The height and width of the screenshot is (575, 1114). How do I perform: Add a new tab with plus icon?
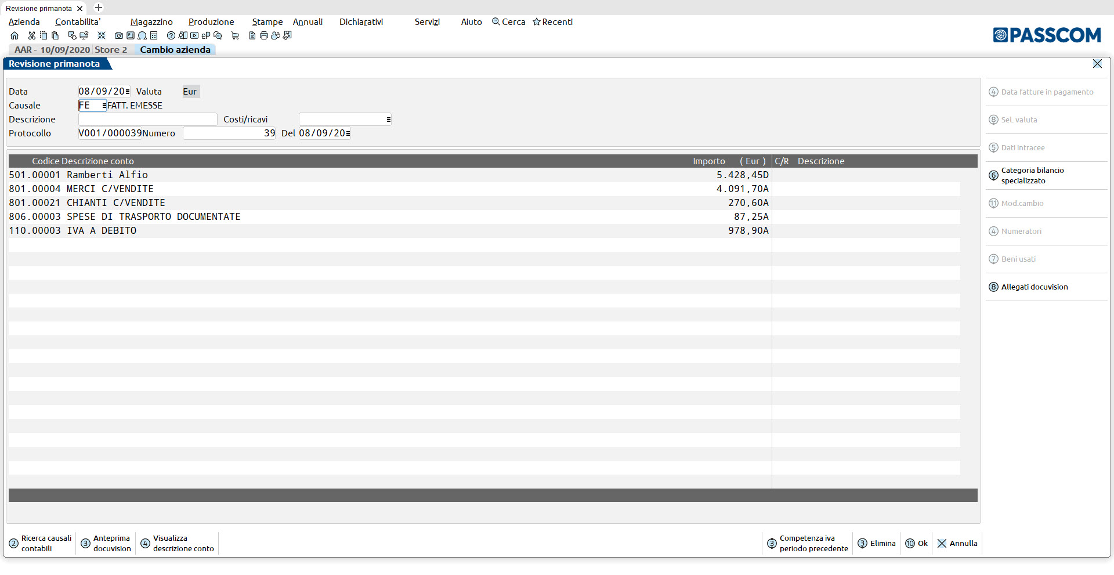(x=99, y=8)
